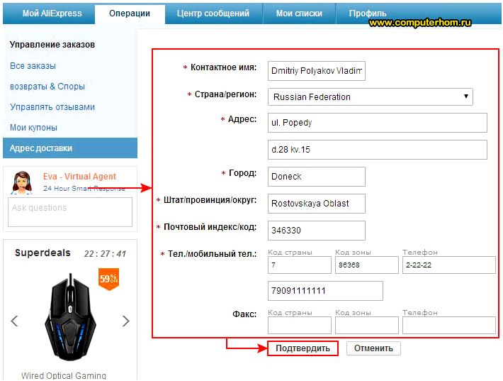The width and height of the screenshot is (503, 381).
Task: Show next Superdeals item arrow
Action: pos(126,321)
